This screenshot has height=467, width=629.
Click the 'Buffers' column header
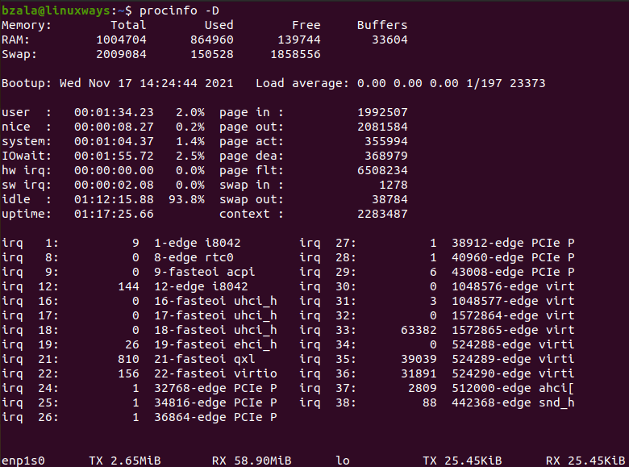[x=382, y=25]
